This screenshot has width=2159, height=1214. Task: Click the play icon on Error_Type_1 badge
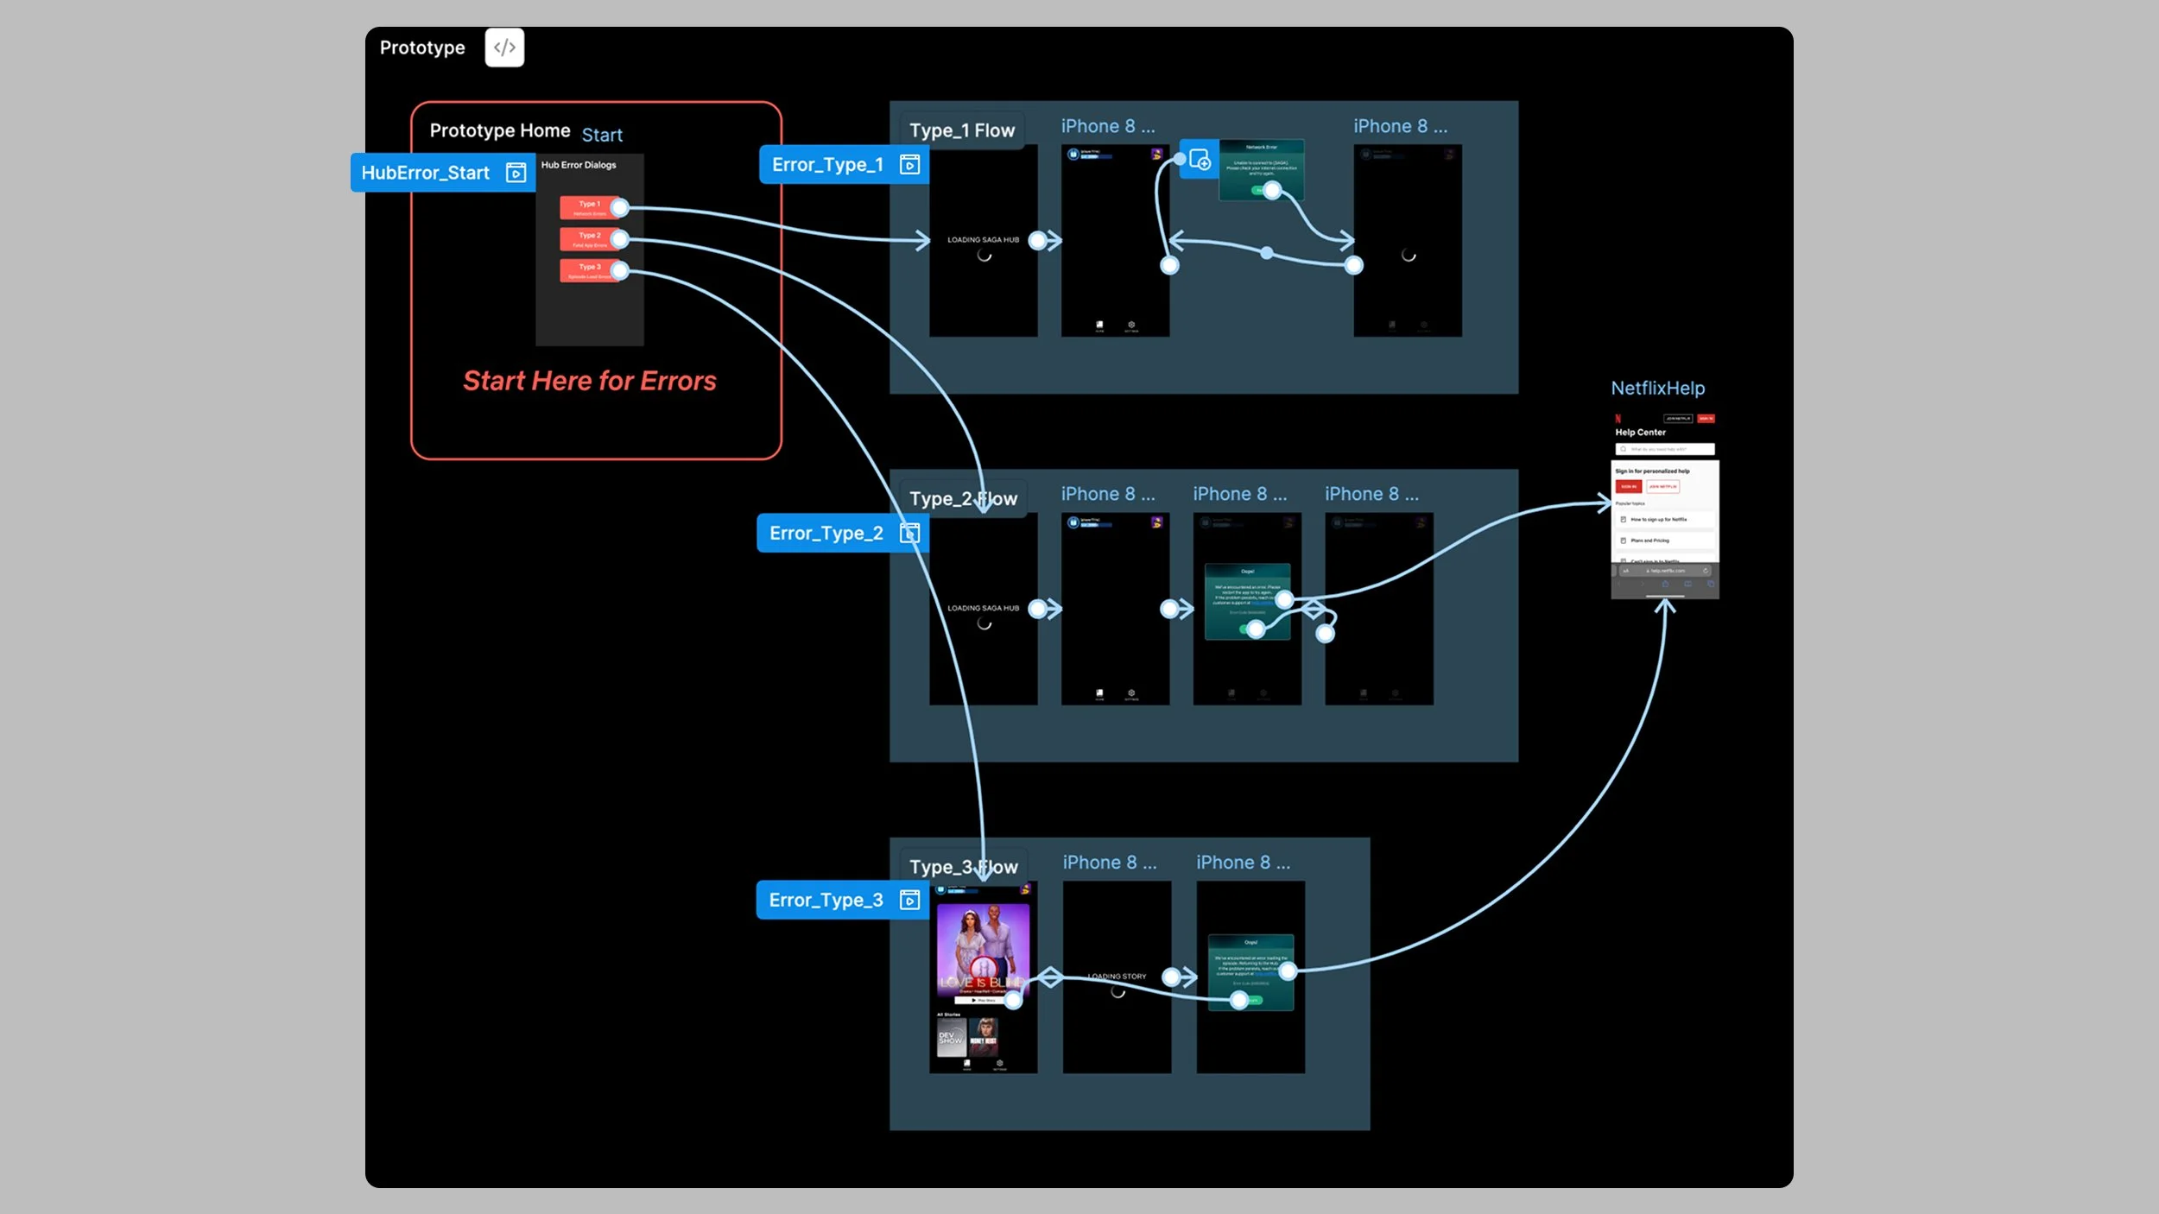click(909, 165)
